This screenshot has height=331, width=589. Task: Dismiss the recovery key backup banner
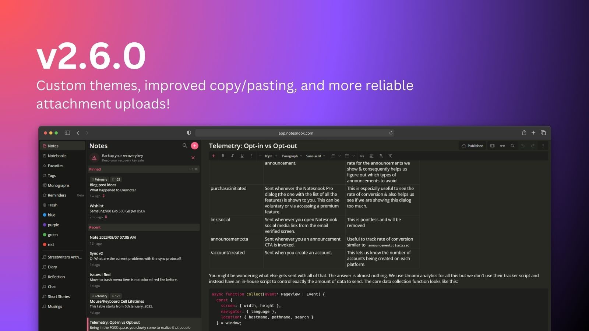pyautogui.click(x=193, y=158)
